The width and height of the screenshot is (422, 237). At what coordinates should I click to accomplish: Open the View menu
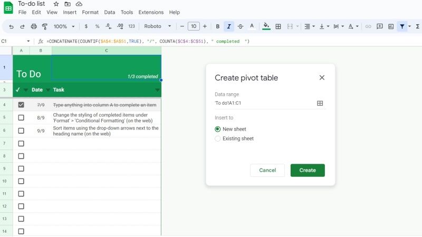point(52,12)
